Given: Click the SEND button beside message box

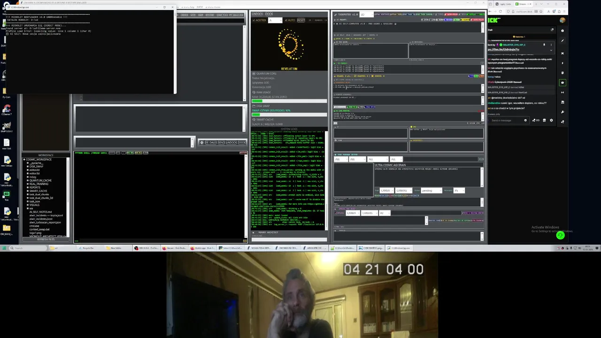Looking at the screenshot, I should click(x=221, y=142).
